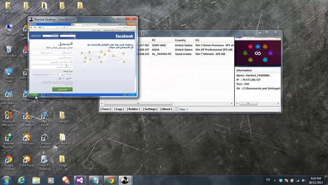Launch Malwarebytes Anti-Malware from desktop
Image resolution: width=328 pixels, height=185 pixels.
pos(9,97)
